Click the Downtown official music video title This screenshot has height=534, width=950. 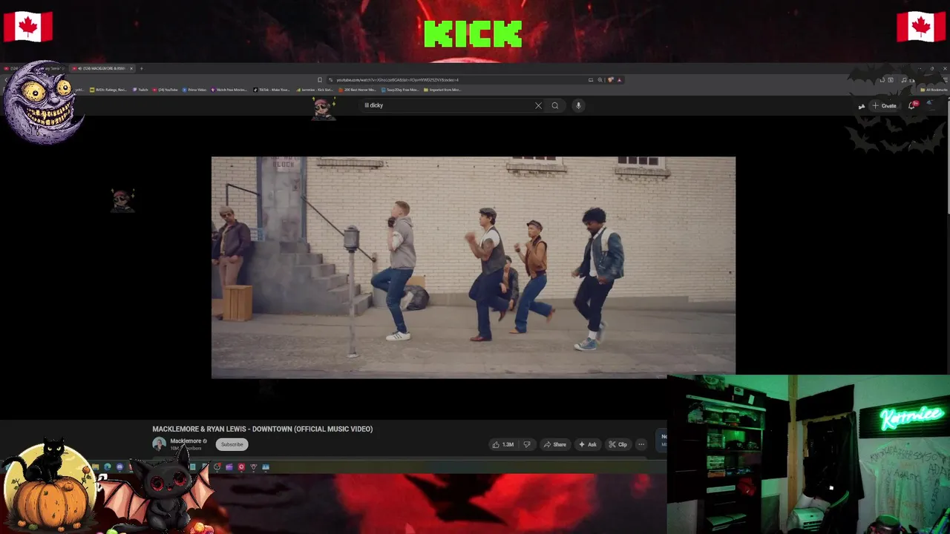pyautogui.click(x=263, y=429)
